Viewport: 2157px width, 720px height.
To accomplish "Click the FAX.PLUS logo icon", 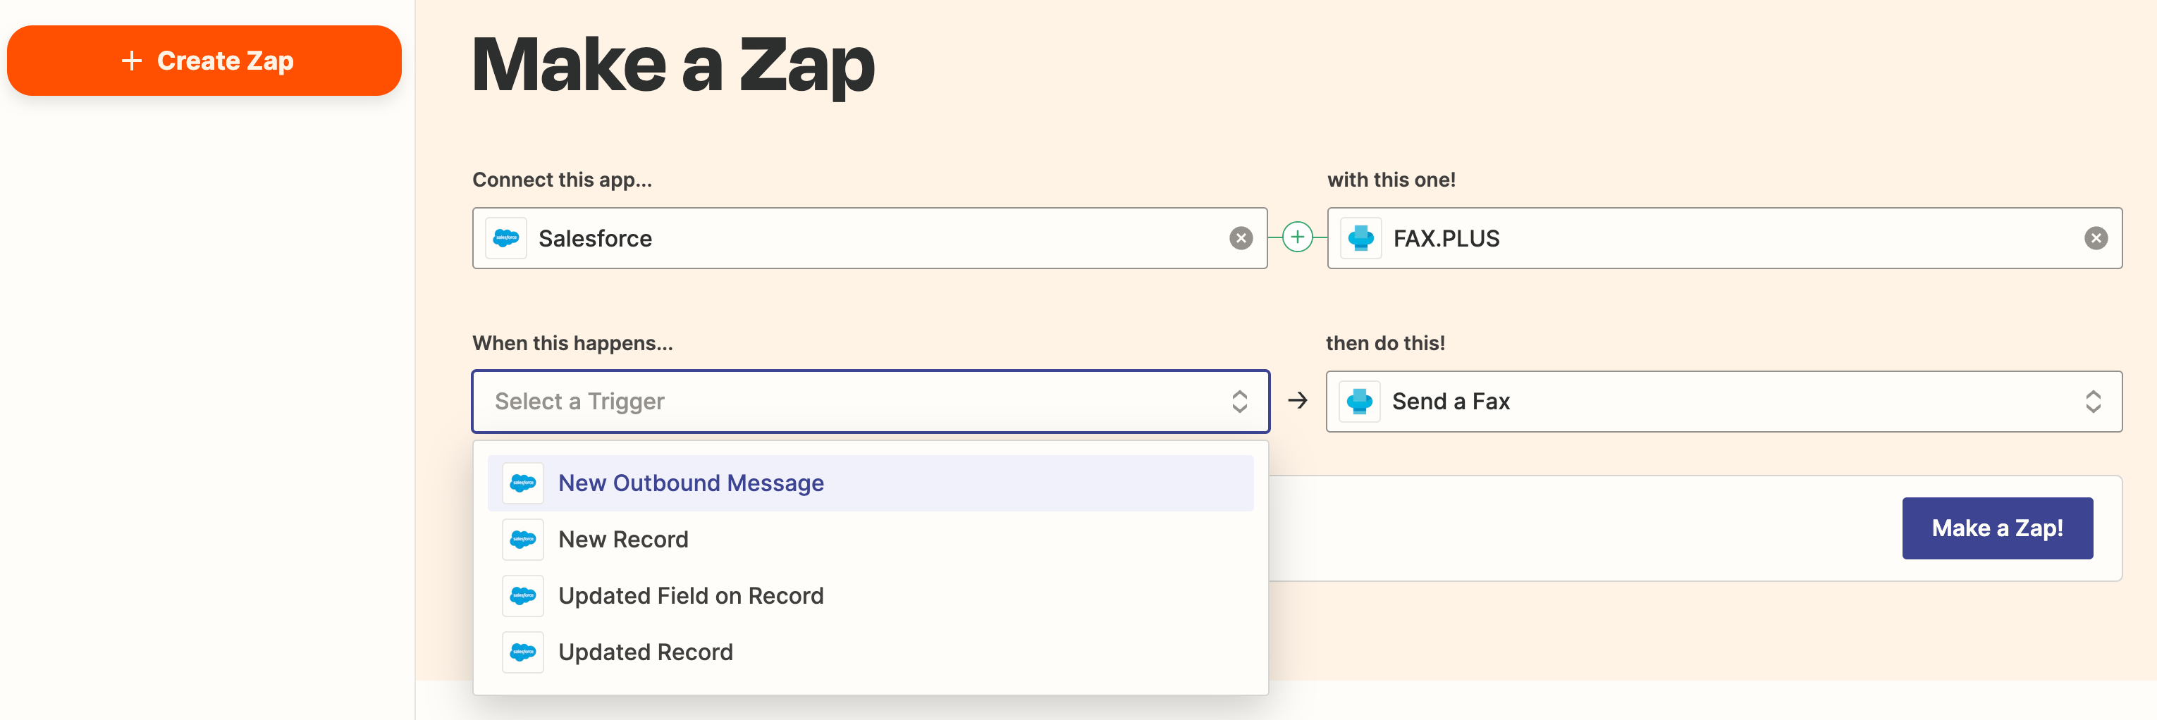I will [1360, 237].
